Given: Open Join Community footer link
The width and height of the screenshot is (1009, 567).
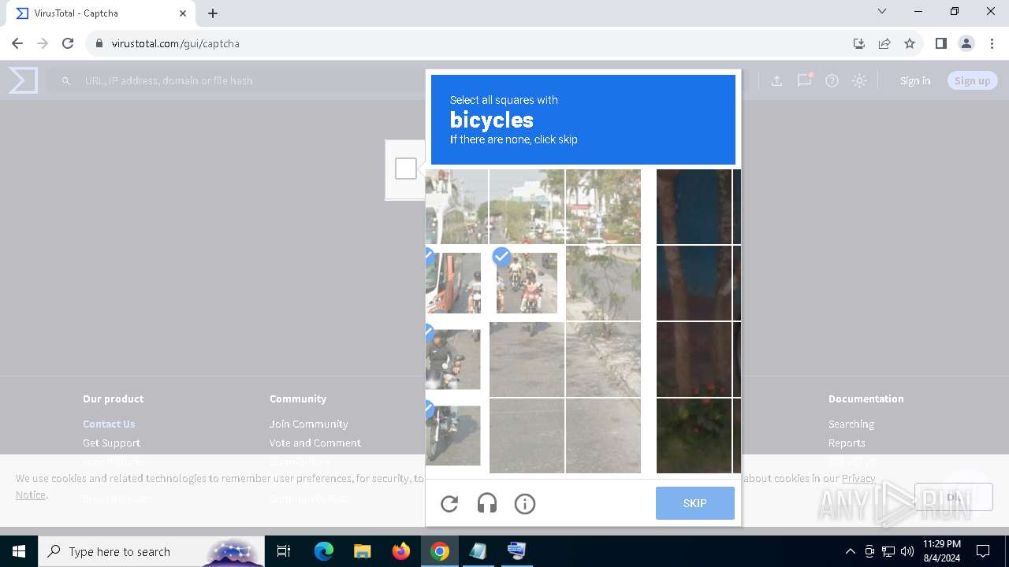Looking at the screenshot, I should point(308,424).
